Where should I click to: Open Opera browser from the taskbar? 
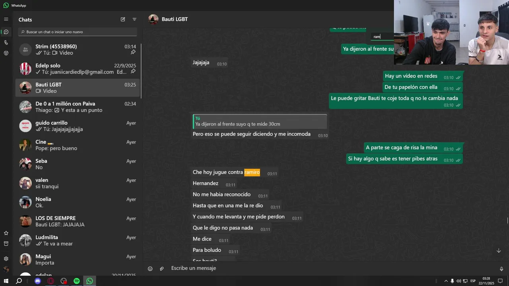click(x=51, y=281)
